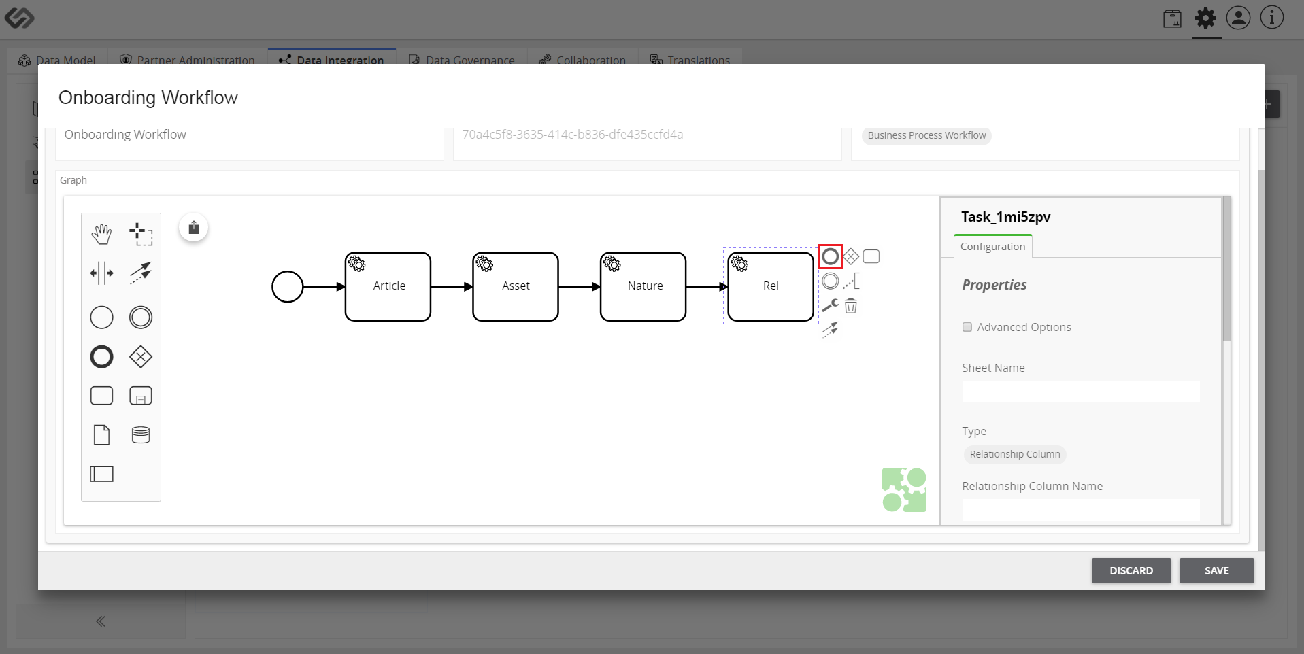Collapse the sidebar with double chevron
The image size is (1304, 654).
(101, 621)
